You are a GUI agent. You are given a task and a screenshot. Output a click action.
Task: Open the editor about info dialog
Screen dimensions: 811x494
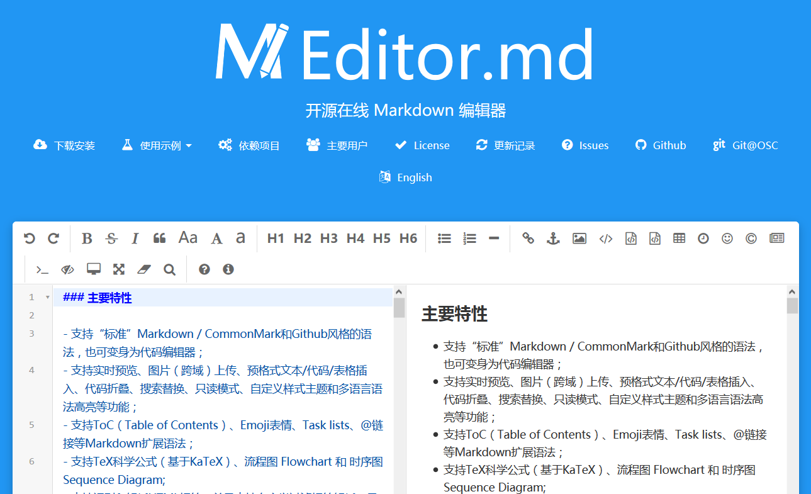click(x=228, y=269)
